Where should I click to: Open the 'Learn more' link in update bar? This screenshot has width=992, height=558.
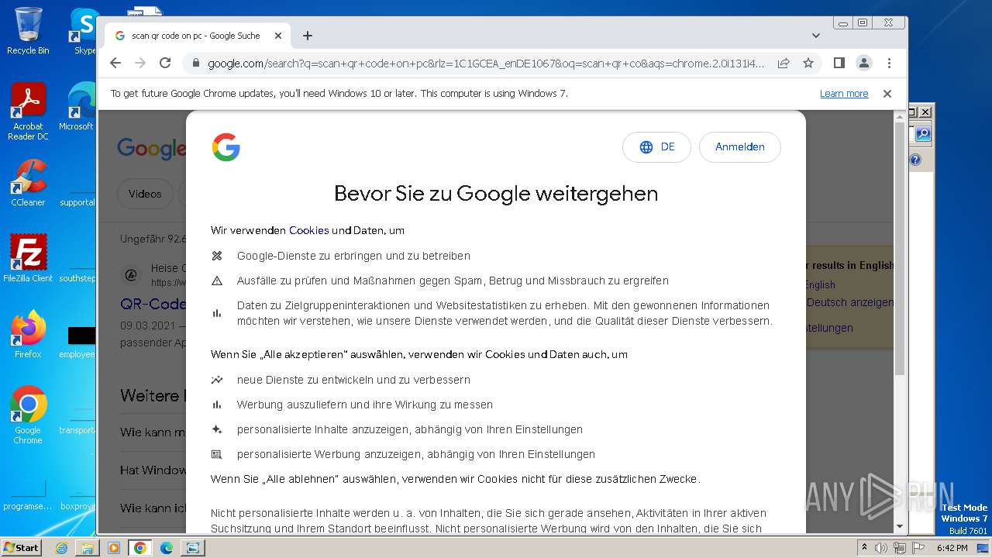[x=844, y=93]
